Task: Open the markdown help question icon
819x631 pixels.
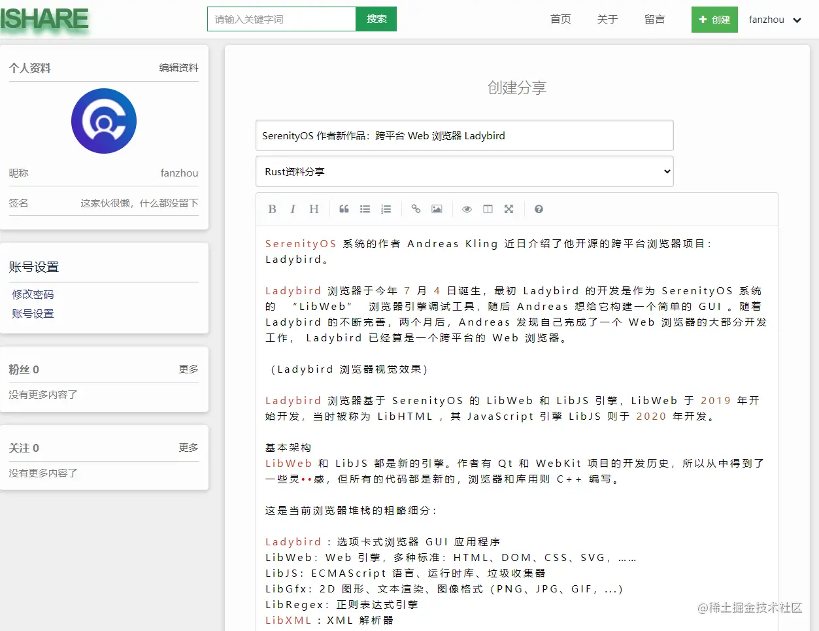Action: 539,209
